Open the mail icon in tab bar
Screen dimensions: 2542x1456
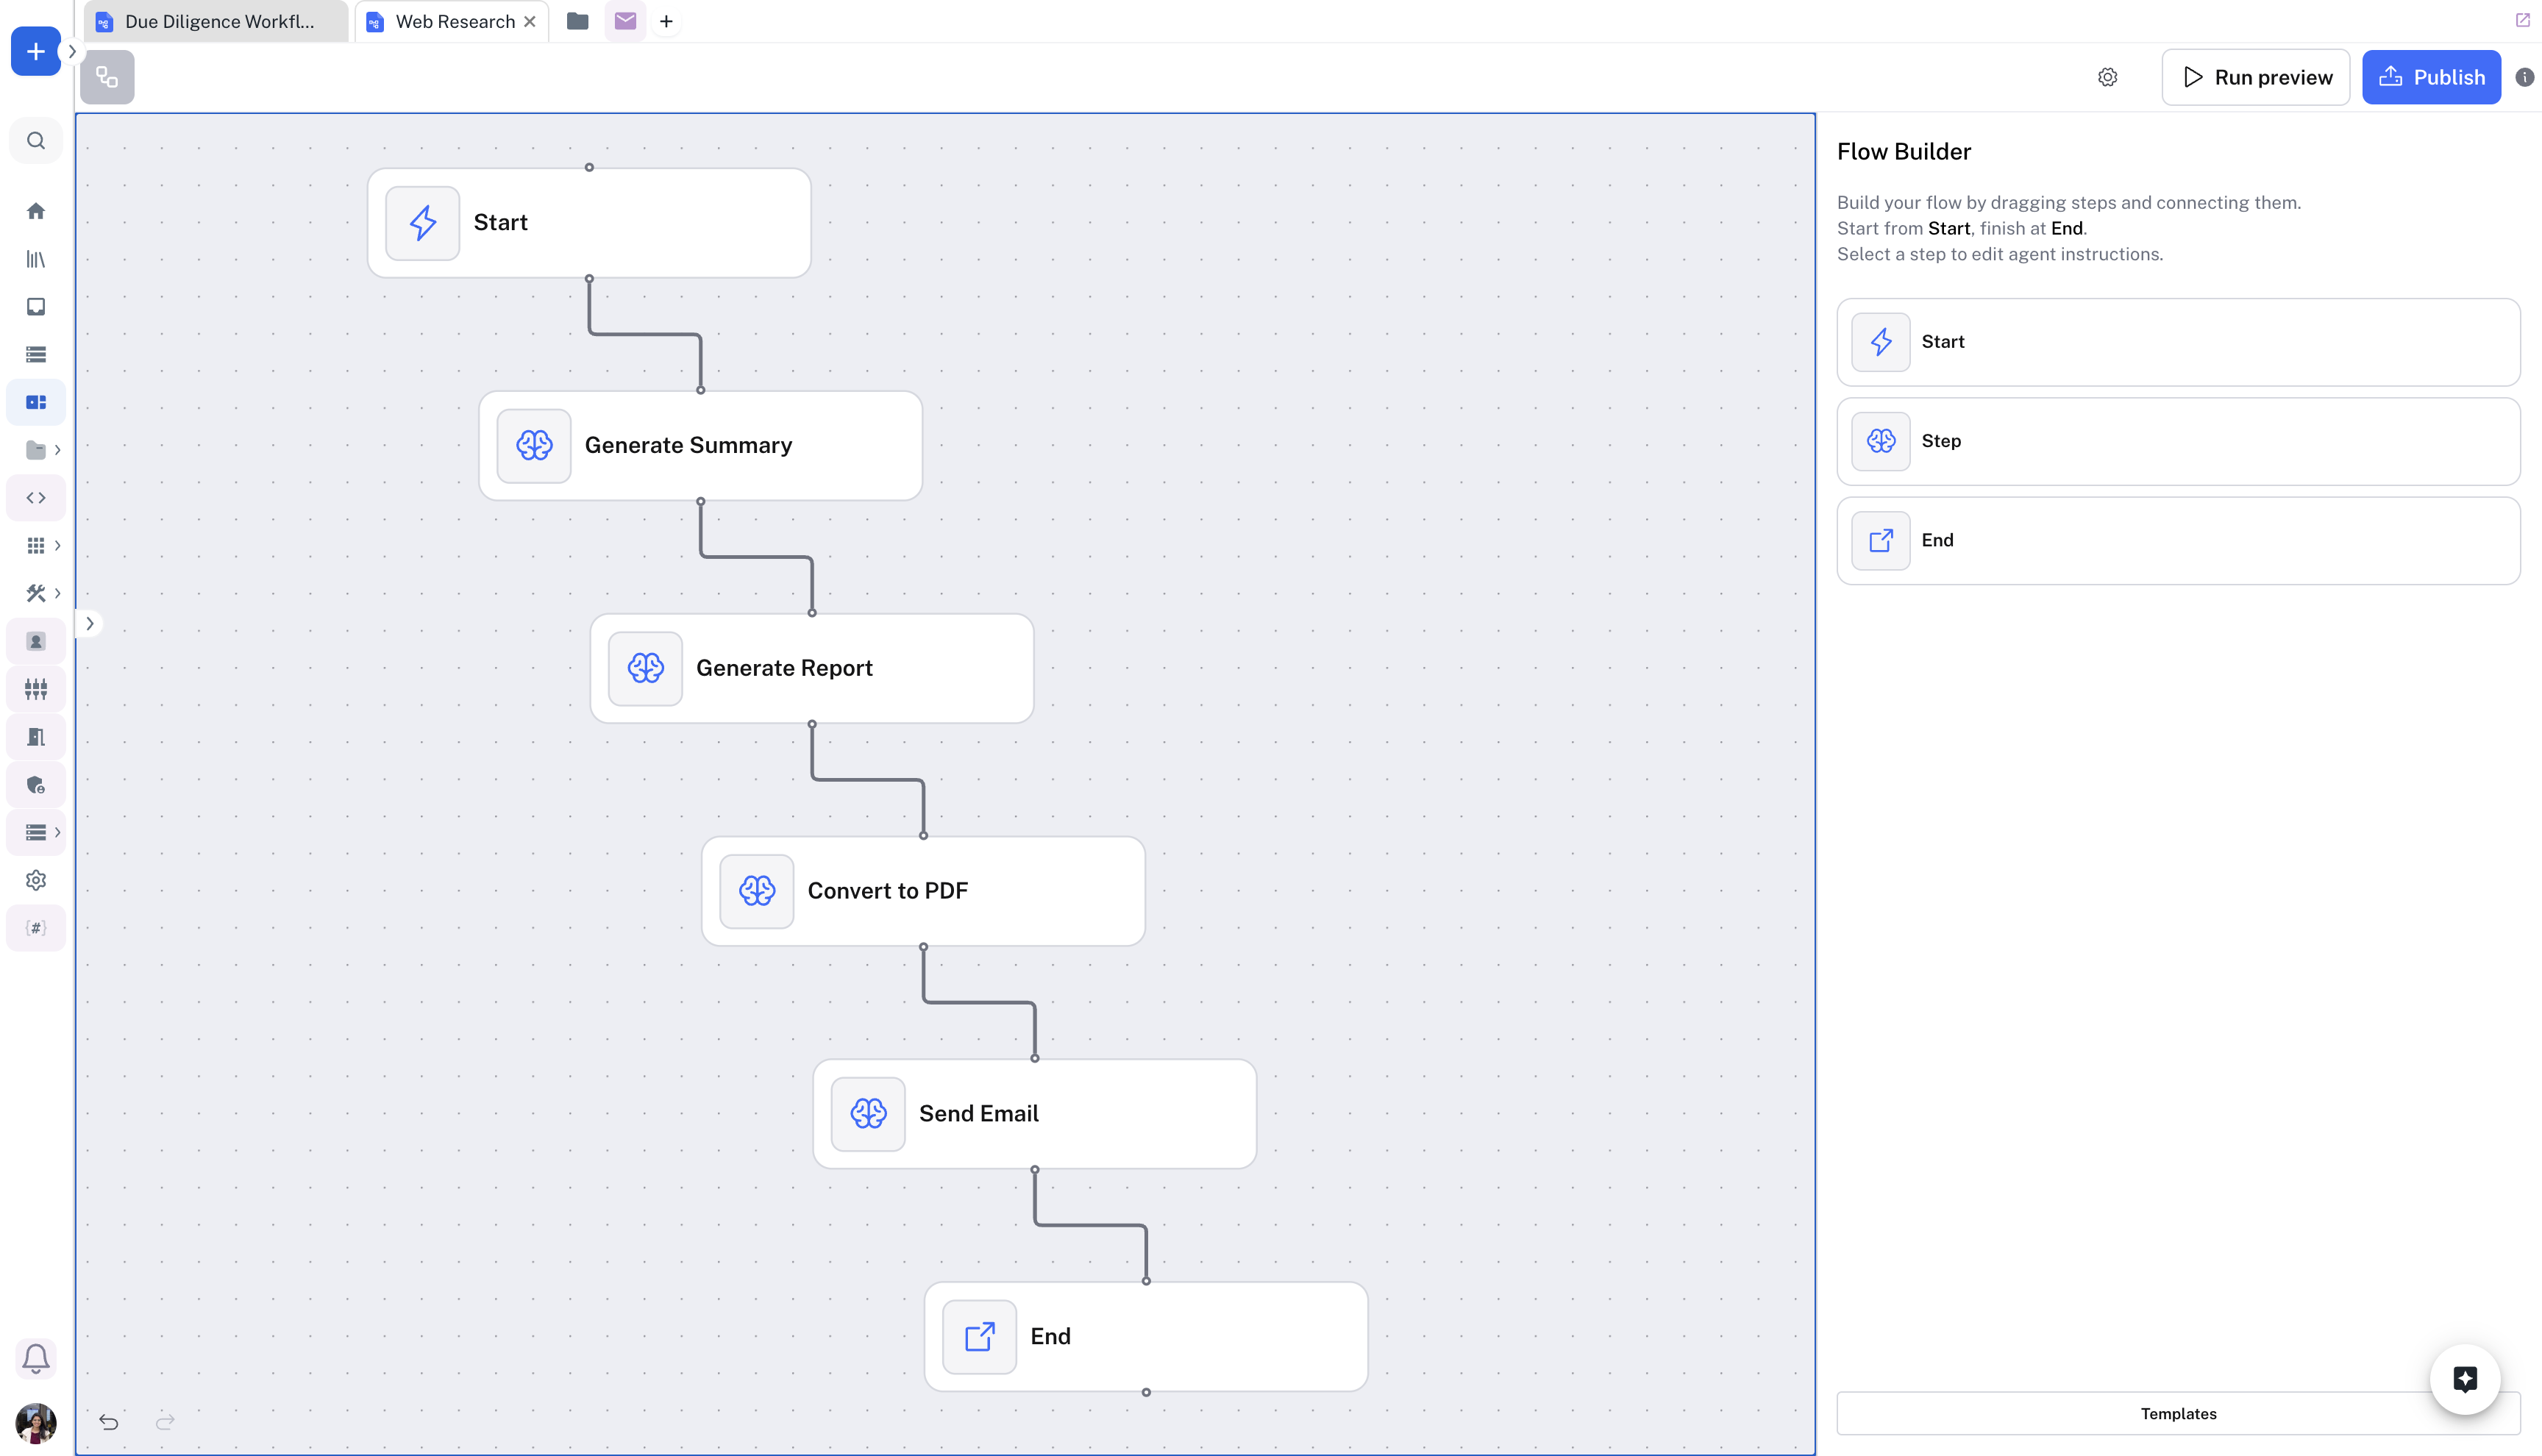(625, 21)
